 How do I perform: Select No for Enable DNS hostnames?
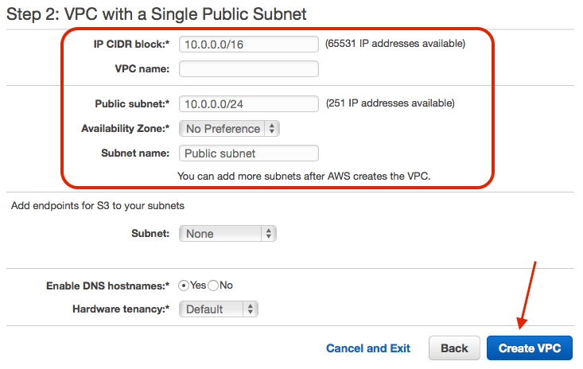click(213, 285)
